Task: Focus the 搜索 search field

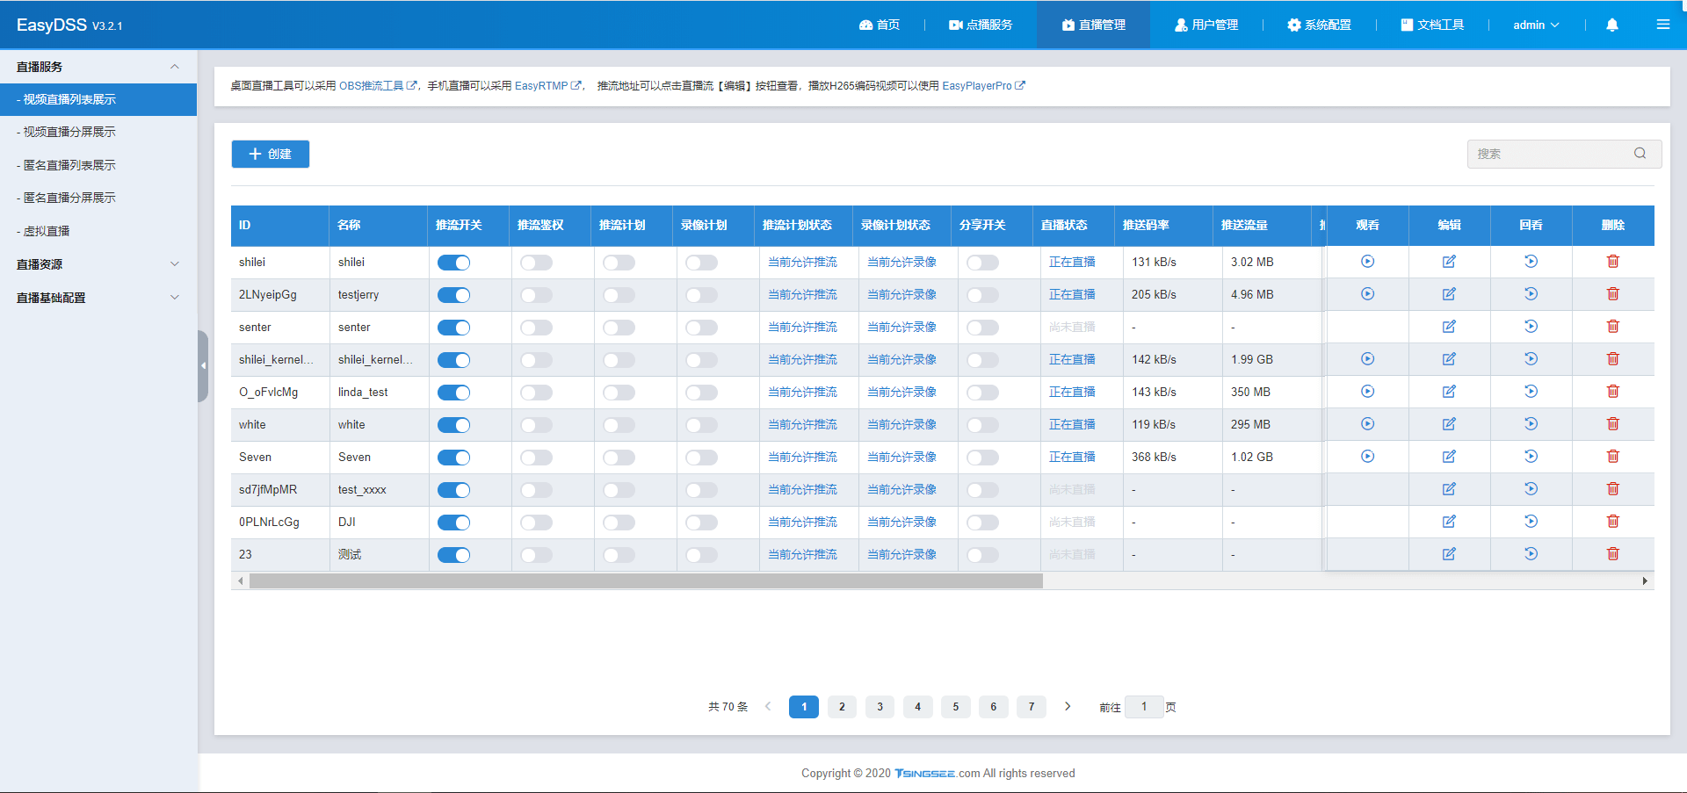Action: pyautogui.click(x=1564, y=154)
